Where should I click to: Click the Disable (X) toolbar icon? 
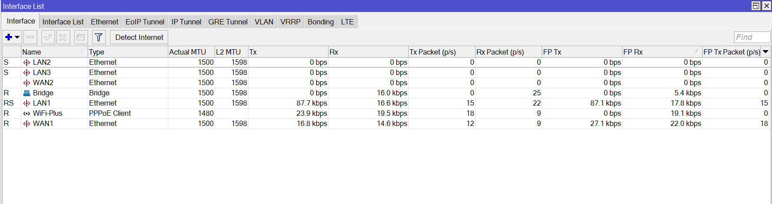63,37
